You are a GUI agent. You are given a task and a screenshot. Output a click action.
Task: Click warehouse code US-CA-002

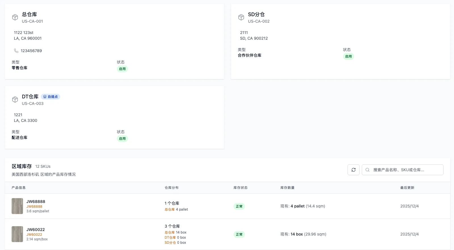coord(259,21)
